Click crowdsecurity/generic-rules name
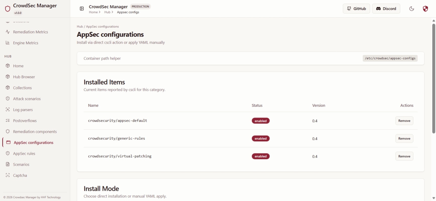This screenshot has height=201, width=436. pyautogui.click(x=116, y=138)
